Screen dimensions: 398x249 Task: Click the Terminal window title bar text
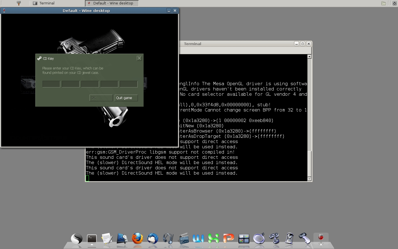(193, 44)
